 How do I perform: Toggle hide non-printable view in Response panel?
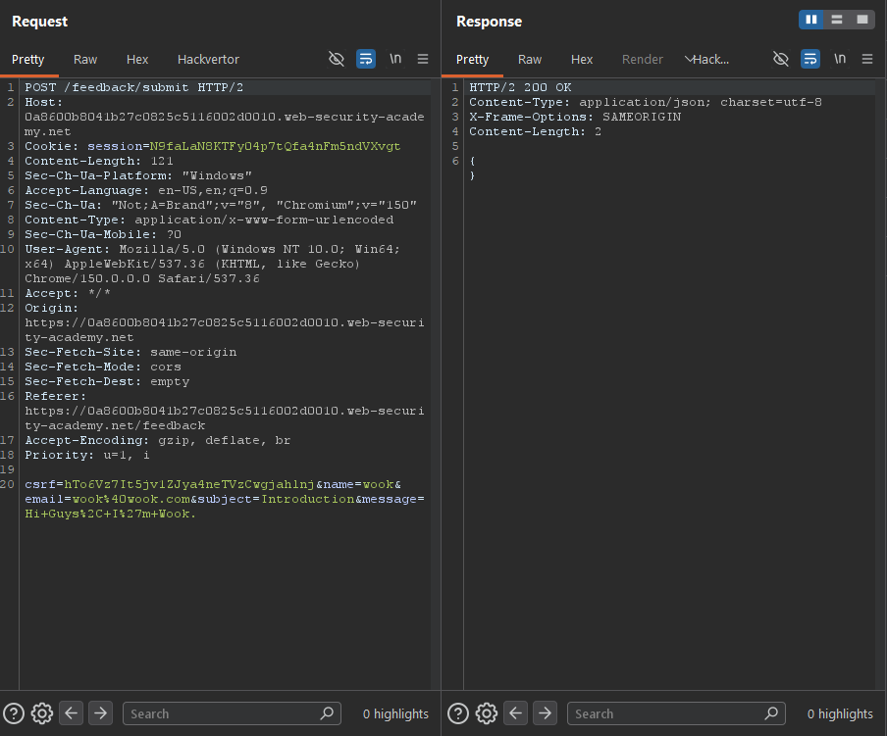click(781, 59)
